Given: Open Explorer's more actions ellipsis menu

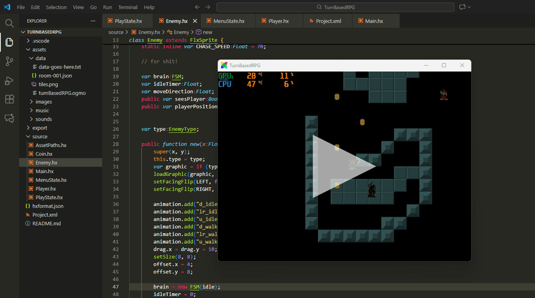Looking at the screenshot, I should click(94, 21).
